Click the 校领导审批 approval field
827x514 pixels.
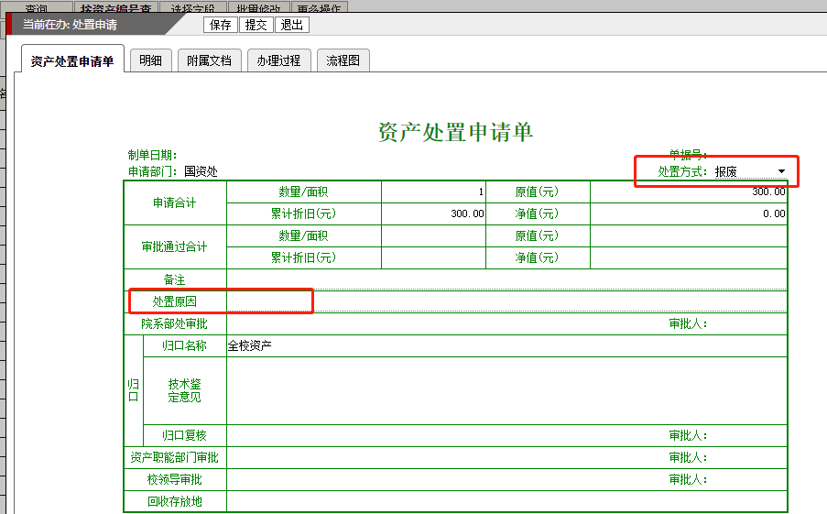(440, 479)
